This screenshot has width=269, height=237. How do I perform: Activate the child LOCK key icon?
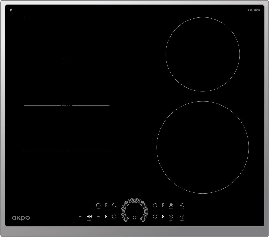pyautogui.click(x=182, y=205)
